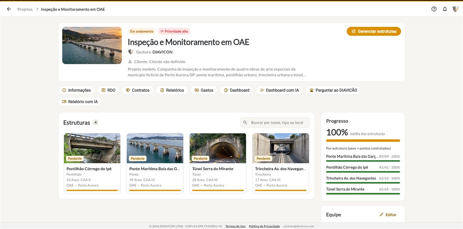463x229 pixels.
Task: Click the Pendente badge on Trincheira card
Action: [263, 158]
